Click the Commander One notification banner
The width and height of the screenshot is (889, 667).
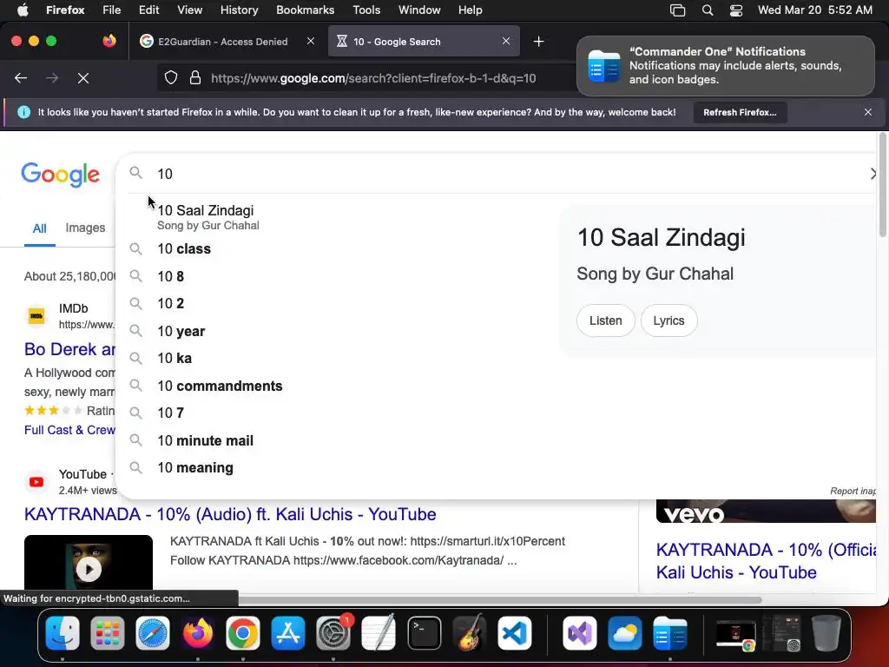coord(726,66)
